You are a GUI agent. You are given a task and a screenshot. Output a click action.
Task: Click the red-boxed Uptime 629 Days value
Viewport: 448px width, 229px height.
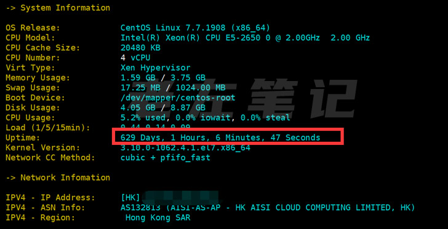coord(220,138)
